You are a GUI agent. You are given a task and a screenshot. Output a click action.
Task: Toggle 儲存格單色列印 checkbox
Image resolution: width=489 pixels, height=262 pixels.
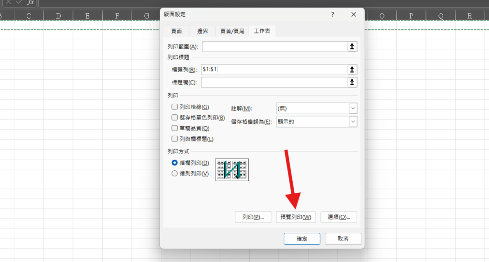[175, 118]
